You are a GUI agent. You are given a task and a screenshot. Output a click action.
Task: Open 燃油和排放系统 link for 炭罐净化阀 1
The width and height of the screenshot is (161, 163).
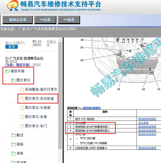point(147,127)
